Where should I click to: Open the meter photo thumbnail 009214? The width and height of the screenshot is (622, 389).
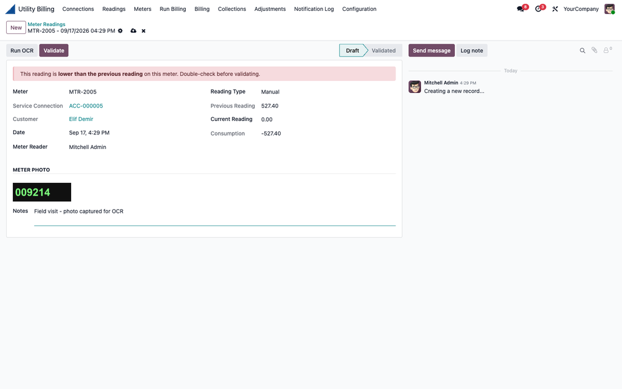point(42,192)
